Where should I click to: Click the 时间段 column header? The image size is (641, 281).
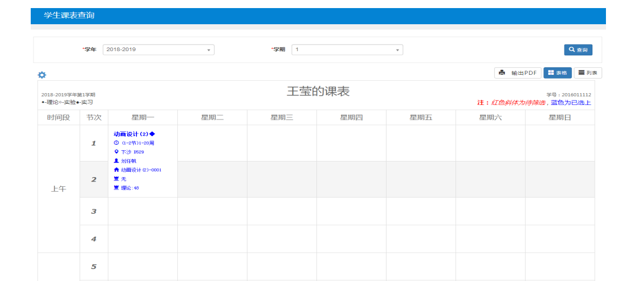click(x=58, y=118)
